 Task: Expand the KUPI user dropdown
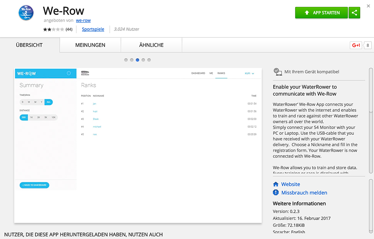click(249, 73)
